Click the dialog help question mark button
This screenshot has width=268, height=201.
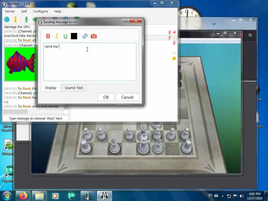coord(126,21)
